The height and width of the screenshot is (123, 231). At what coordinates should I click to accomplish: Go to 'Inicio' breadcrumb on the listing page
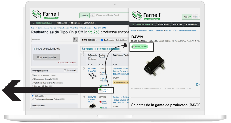[x=33, y=28]
